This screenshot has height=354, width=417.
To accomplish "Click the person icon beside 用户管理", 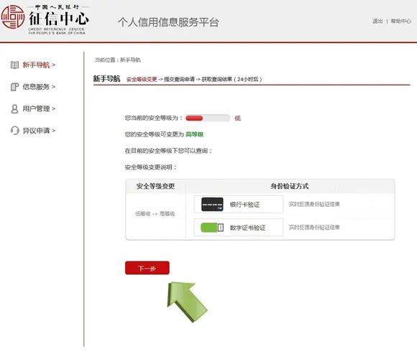I will 14,108.
